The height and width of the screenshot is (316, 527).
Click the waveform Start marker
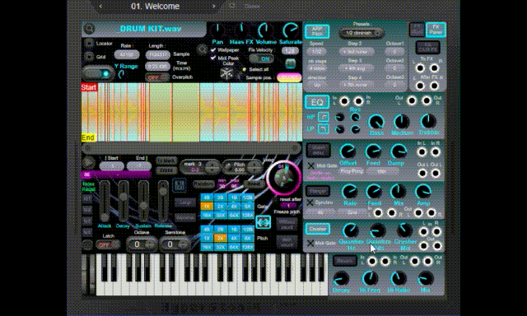tap(89, 88)
